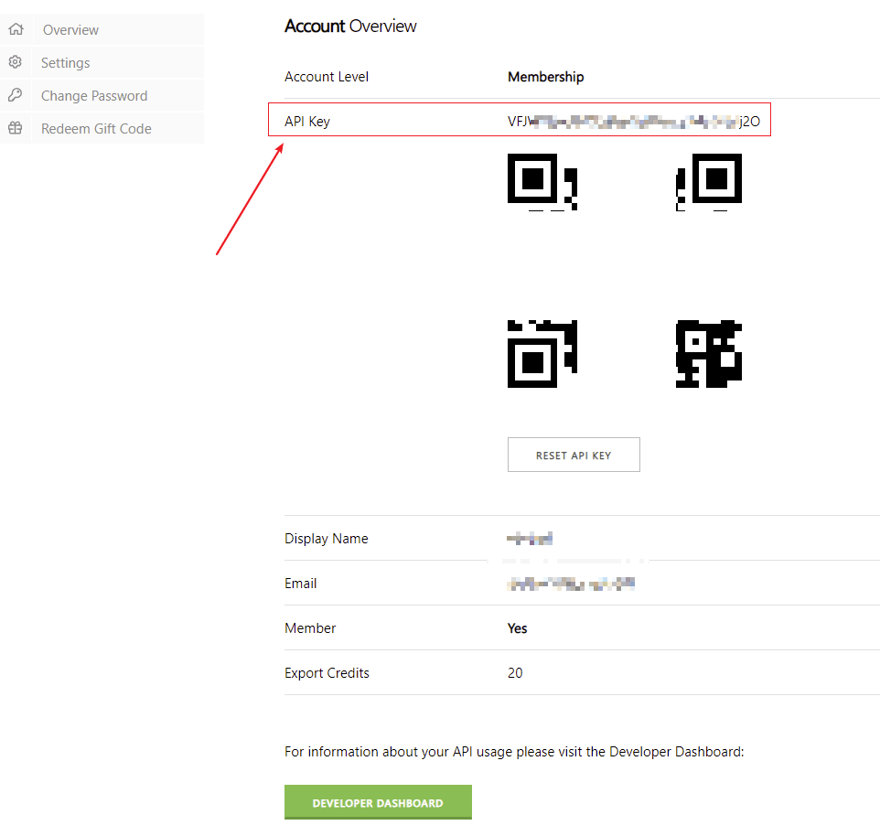This screenshot has width=880, height=836.
Task: Click the Reset API Key button
Action: coord(574,455)
